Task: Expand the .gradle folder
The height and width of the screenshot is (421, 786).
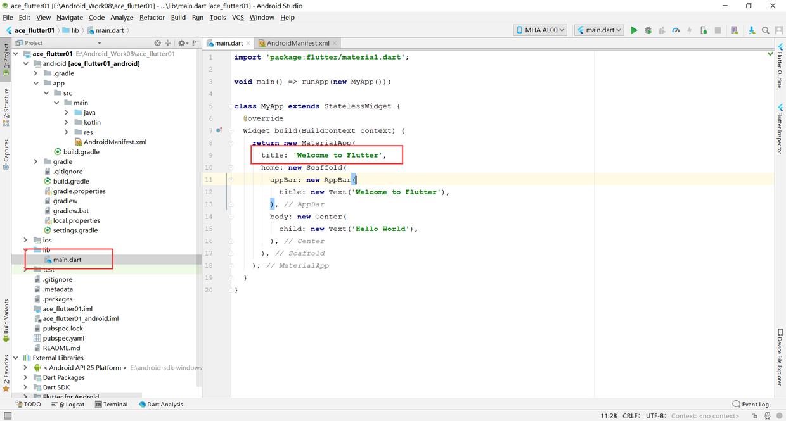Action: [36, 73]
